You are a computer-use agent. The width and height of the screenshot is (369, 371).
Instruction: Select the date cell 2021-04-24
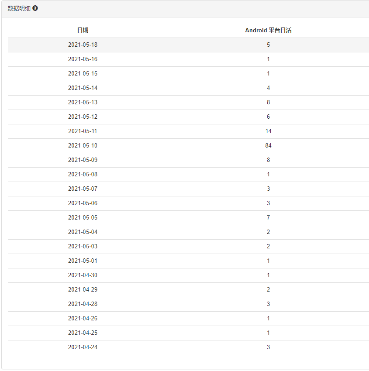(x=83, y=347)
